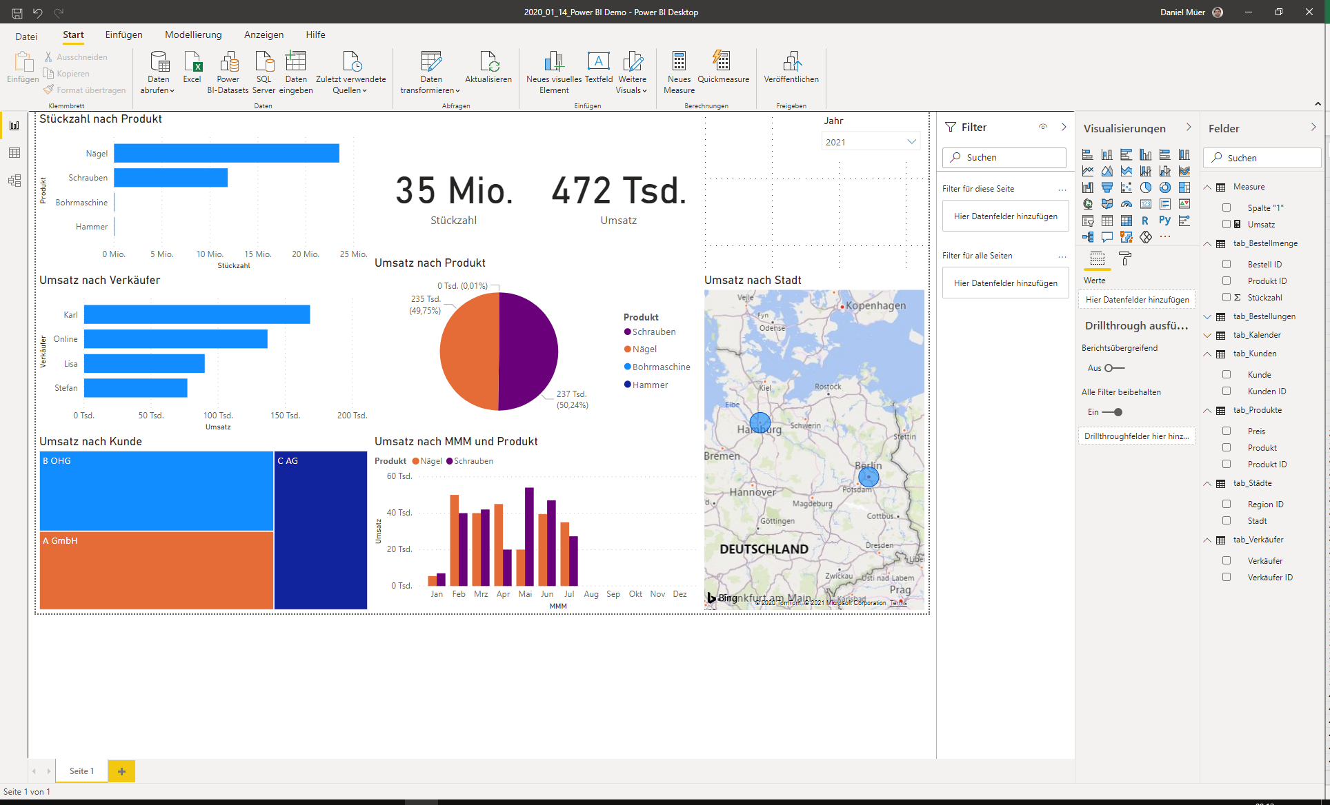Check the Bestell ID field
Image resolution: width=1330 pixels, height=805 pixels.
1227,264
